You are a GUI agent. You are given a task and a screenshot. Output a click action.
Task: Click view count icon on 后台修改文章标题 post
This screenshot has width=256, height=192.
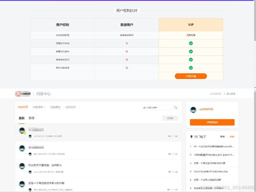tap(169, 172)
